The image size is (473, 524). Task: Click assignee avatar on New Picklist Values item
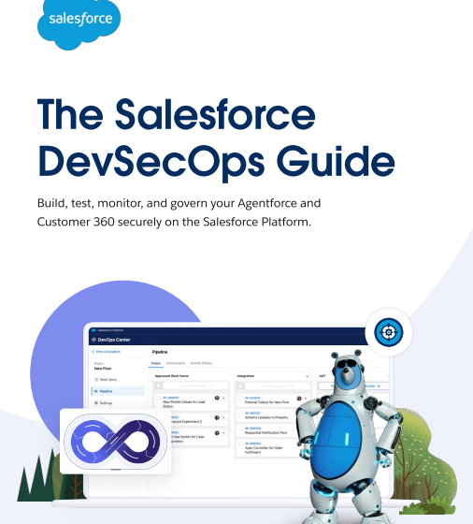[x=217, y=398]
